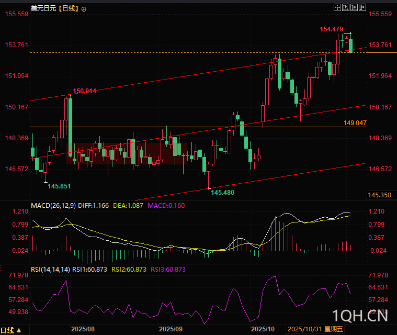The width and height of the screenshot is (397, 335).
Task: Click the shaded red consolidation rectangle
Action: (127, 153)
